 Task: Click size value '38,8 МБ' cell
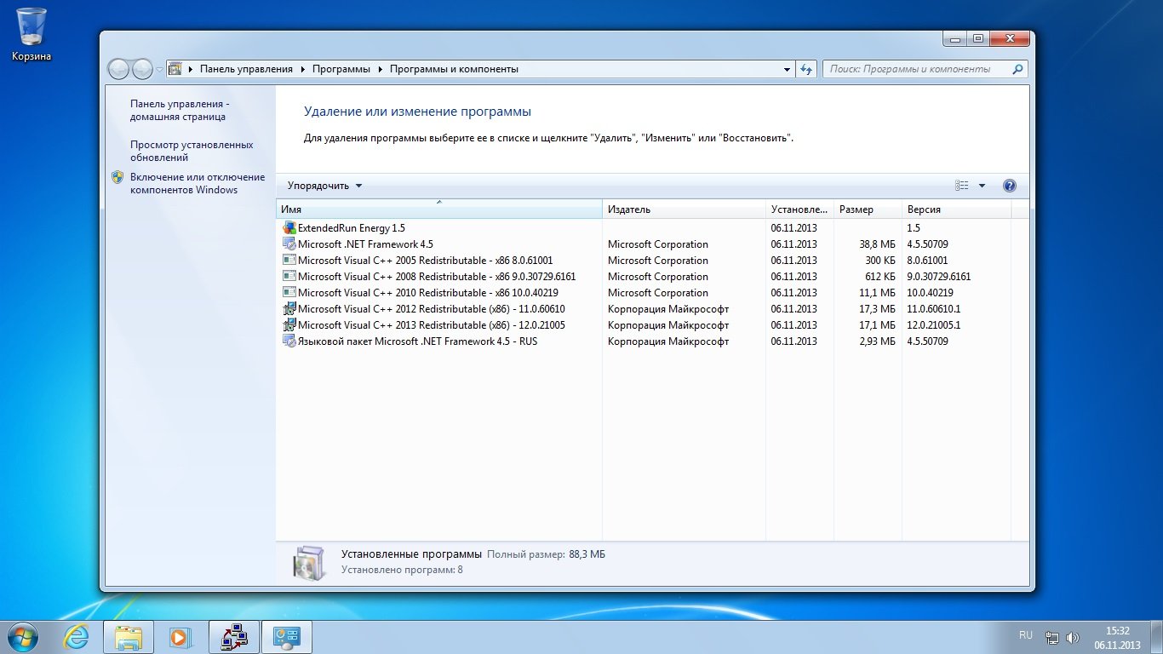tap(878, 244)
